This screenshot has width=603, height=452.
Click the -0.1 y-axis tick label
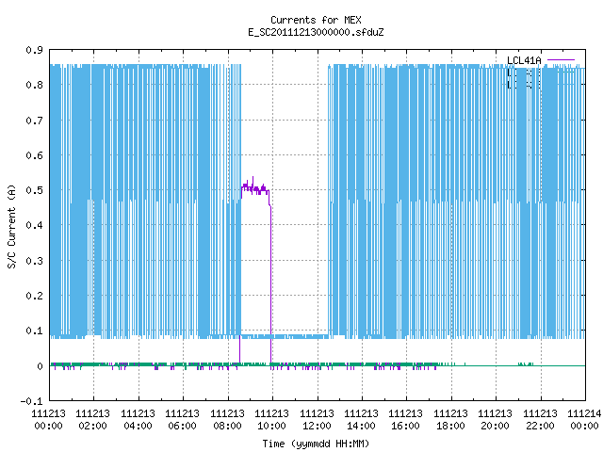pos(31,401)
